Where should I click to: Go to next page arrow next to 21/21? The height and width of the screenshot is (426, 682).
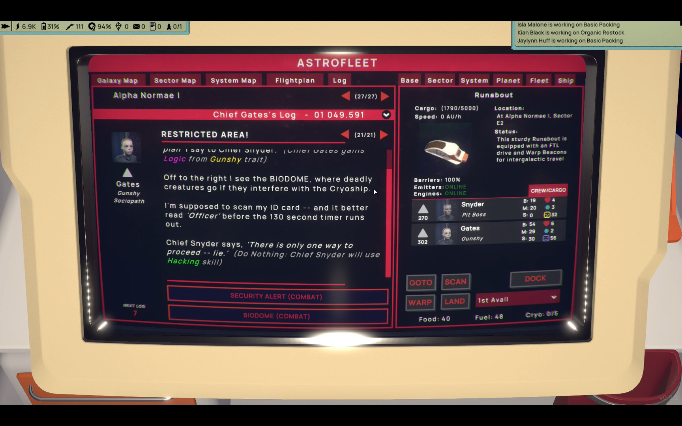384,135
